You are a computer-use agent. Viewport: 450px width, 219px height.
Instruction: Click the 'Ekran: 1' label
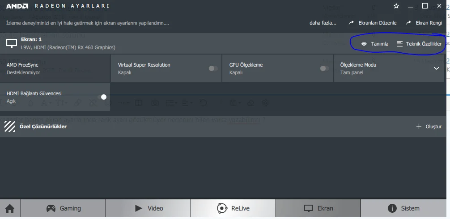pos(31,40)
